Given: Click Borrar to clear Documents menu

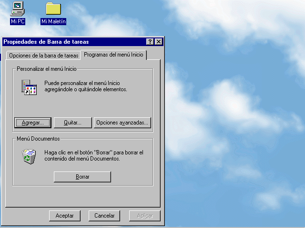Looking at the screenshot, I should point(82,177).
